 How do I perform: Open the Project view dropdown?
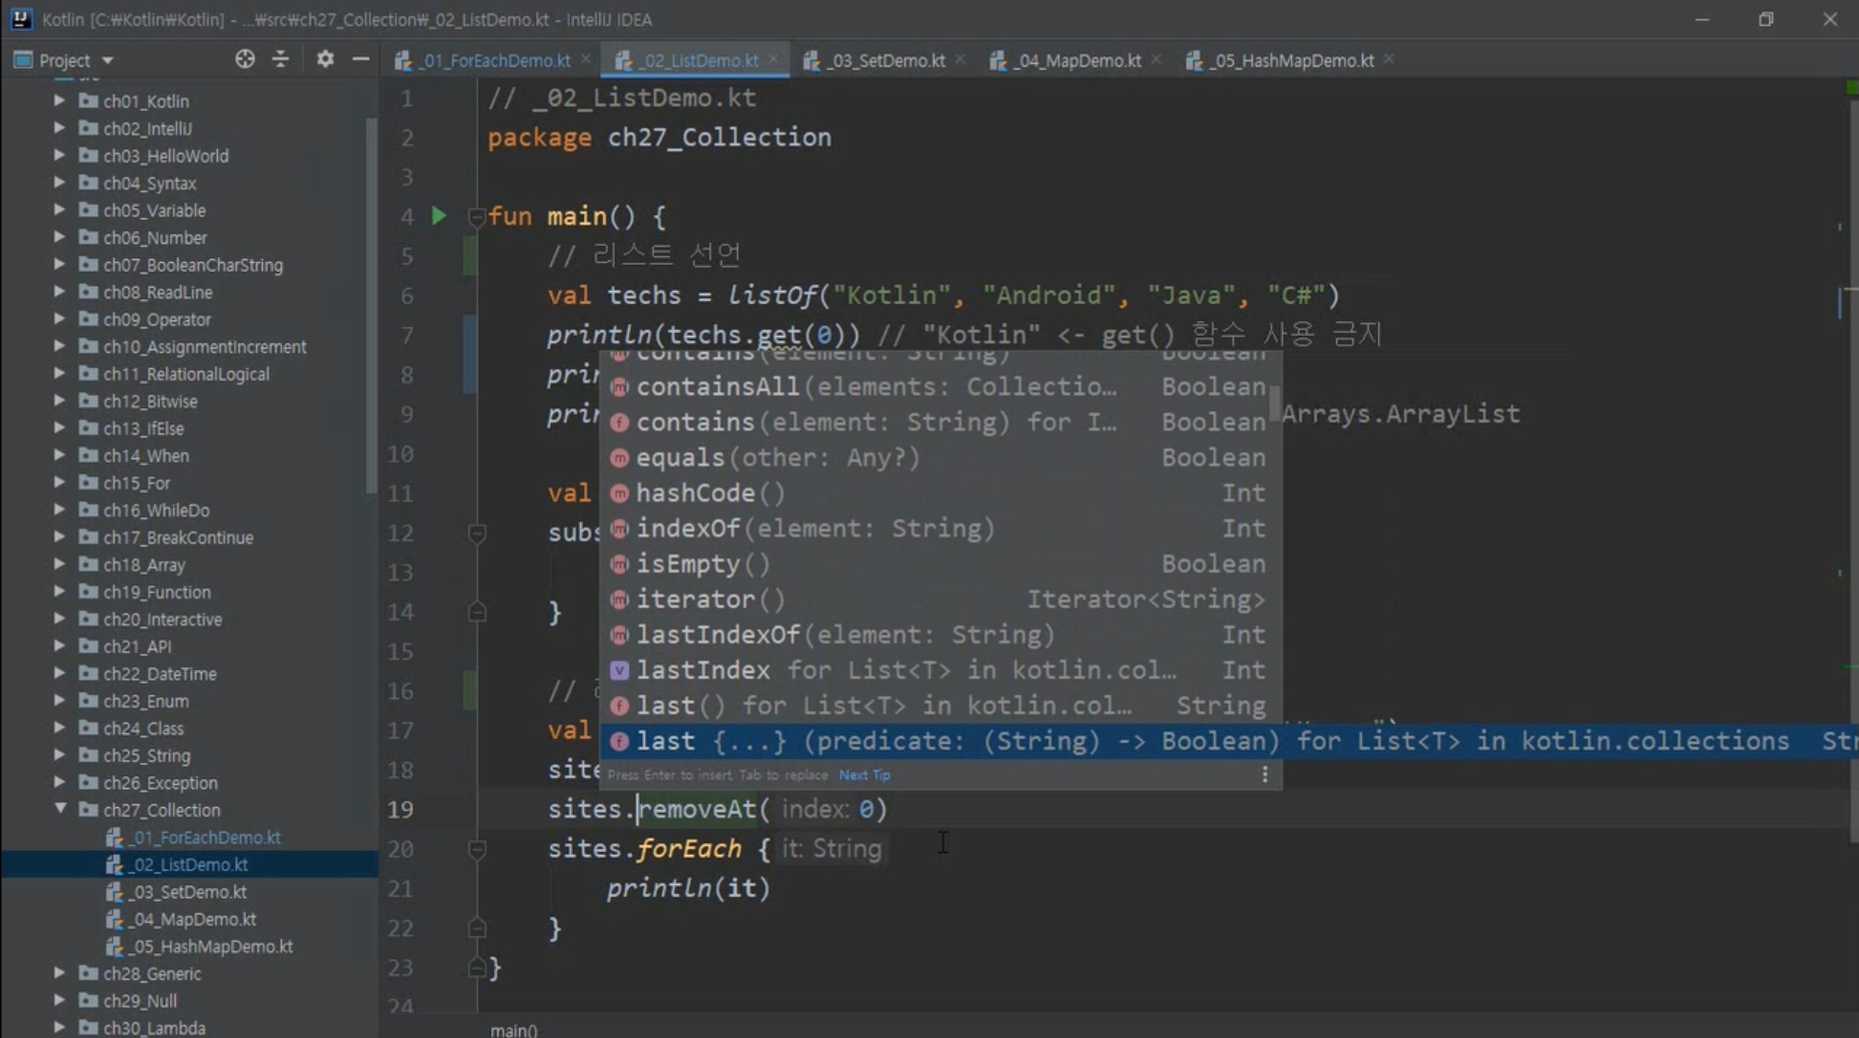point(108,60)
